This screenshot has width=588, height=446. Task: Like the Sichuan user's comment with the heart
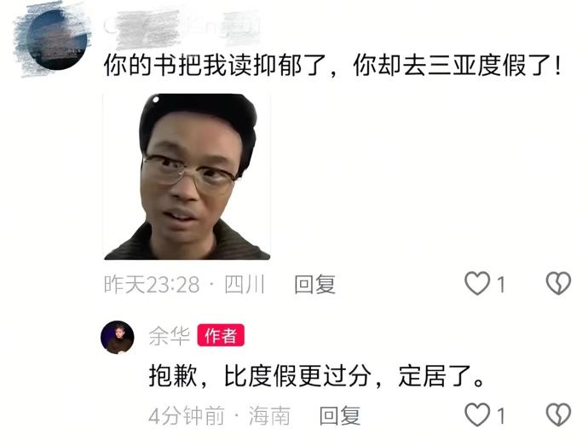[477, 283]
